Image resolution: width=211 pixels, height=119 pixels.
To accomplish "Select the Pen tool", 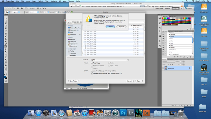I will (x=6, y=54).
